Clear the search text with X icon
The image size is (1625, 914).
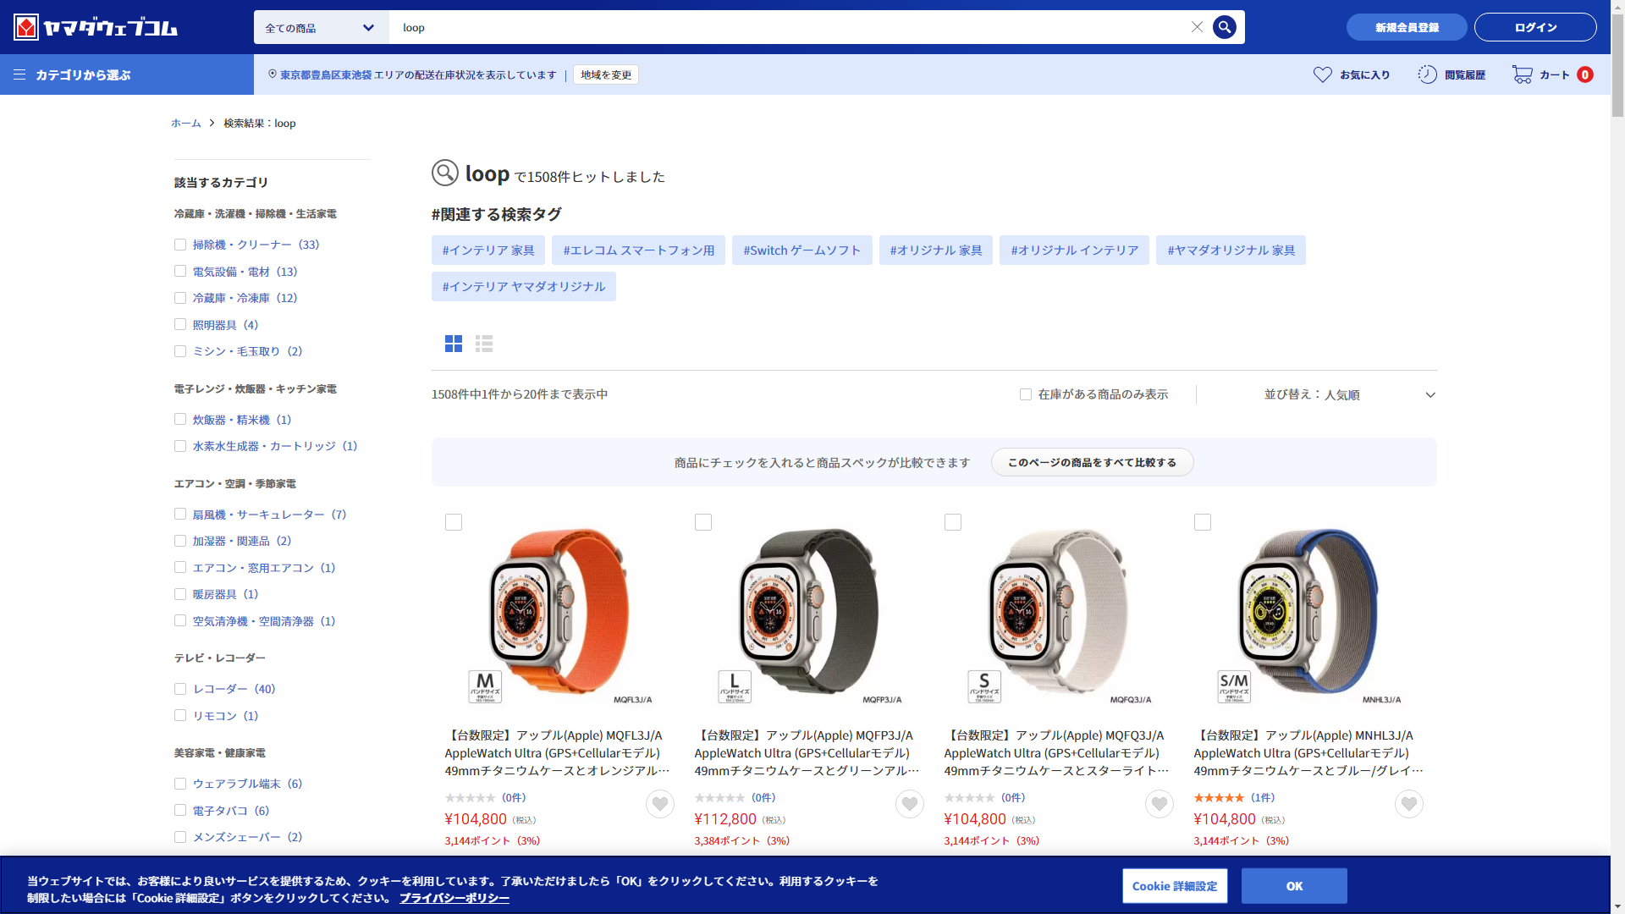[x=1197, y=27]
